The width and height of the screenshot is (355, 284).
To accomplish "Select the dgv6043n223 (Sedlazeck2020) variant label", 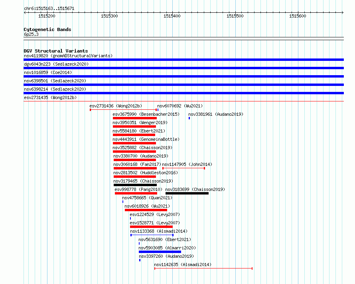I will (x=56, y=64).
